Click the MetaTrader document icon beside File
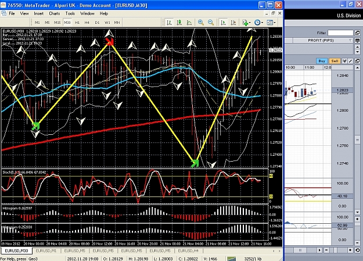The width and height of the screenshot is (363, 261). click(3, 13)
